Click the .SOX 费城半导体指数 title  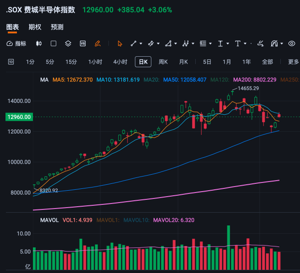40,10
